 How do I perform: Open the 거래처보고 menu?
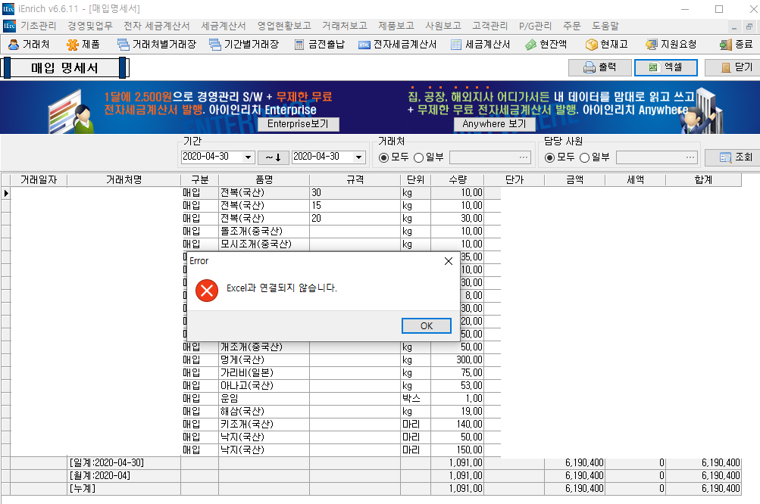point(344,26)
